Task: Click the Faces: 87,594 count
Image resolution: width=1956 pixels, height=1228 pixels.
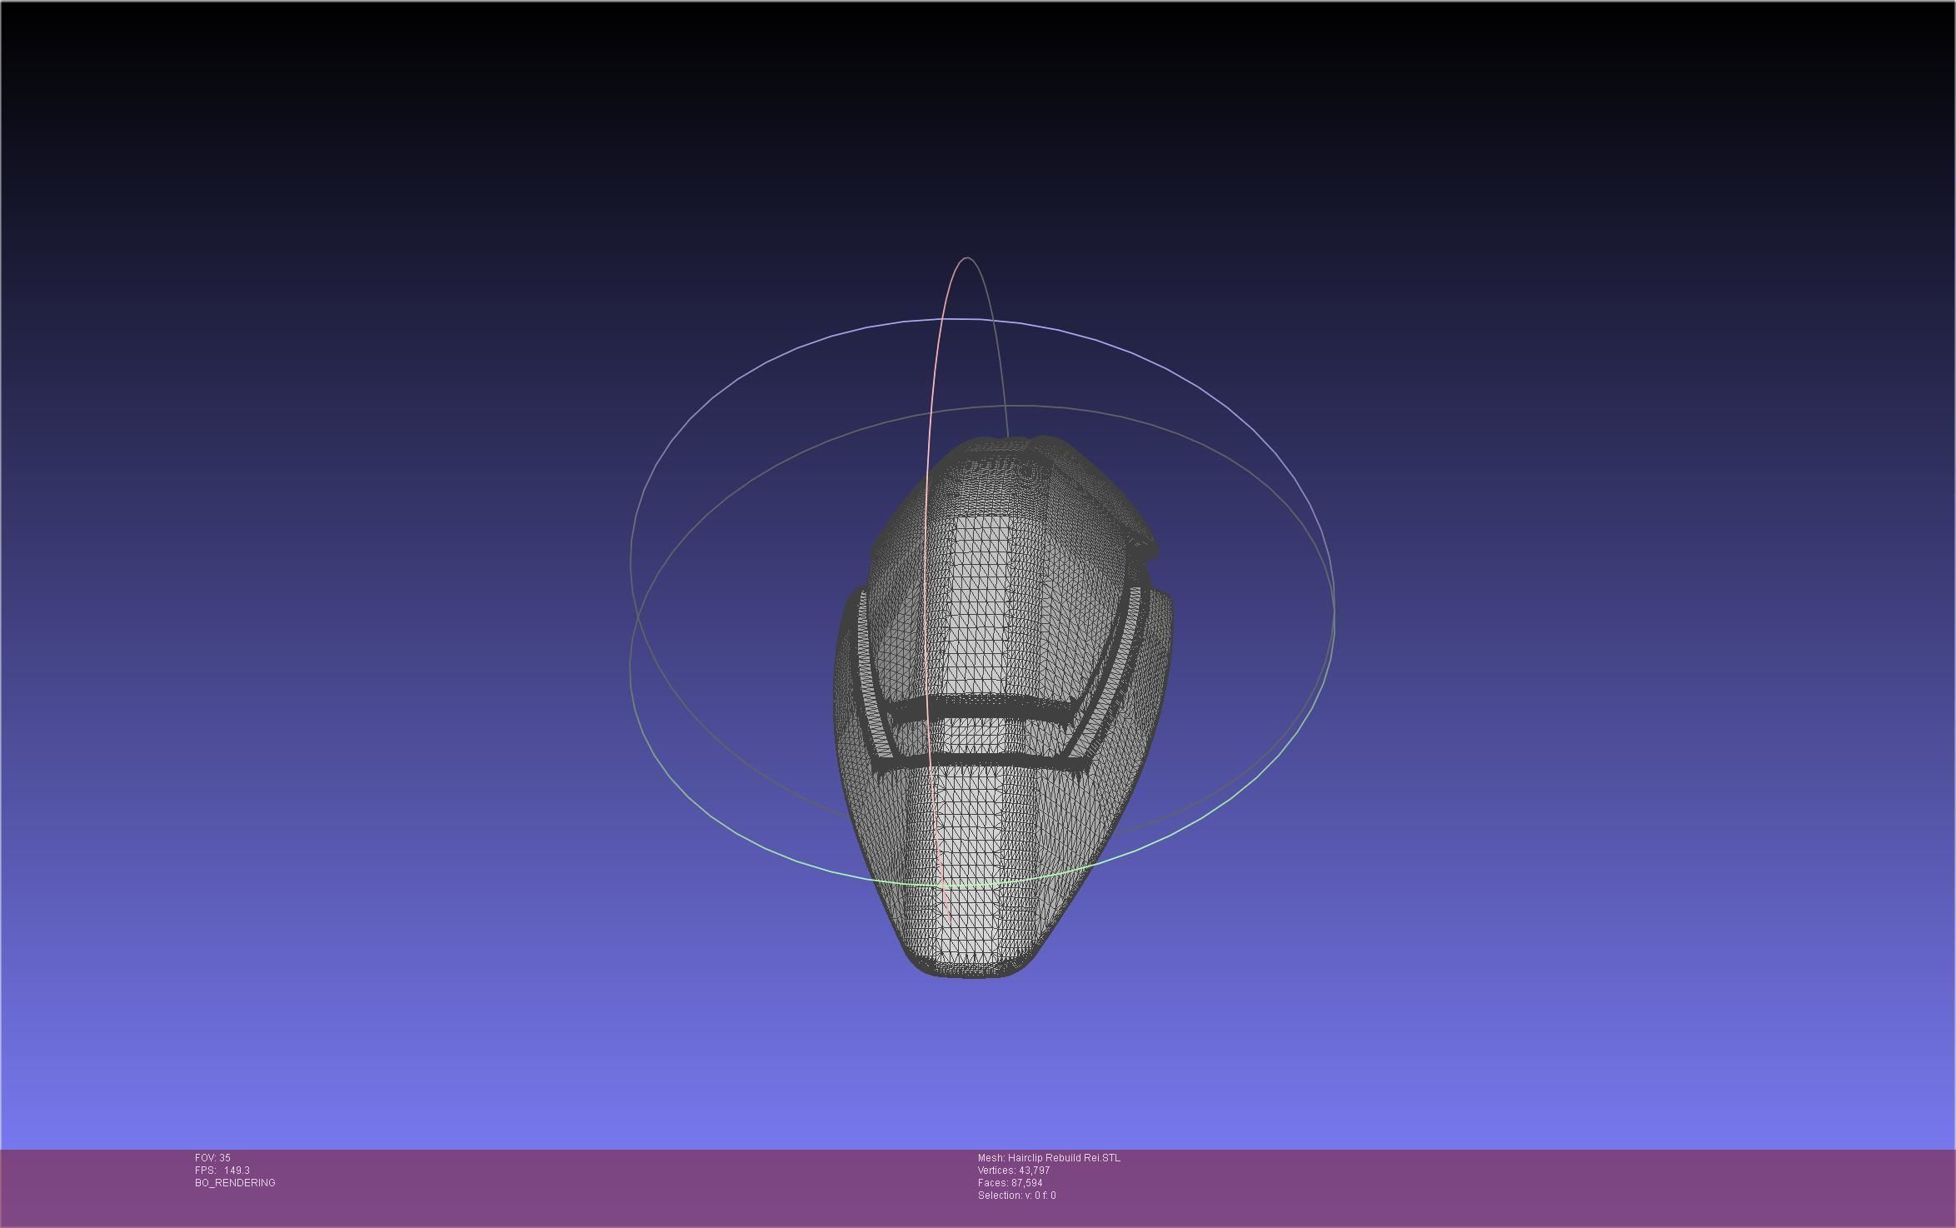Action: click(x=1010, y=1183)
